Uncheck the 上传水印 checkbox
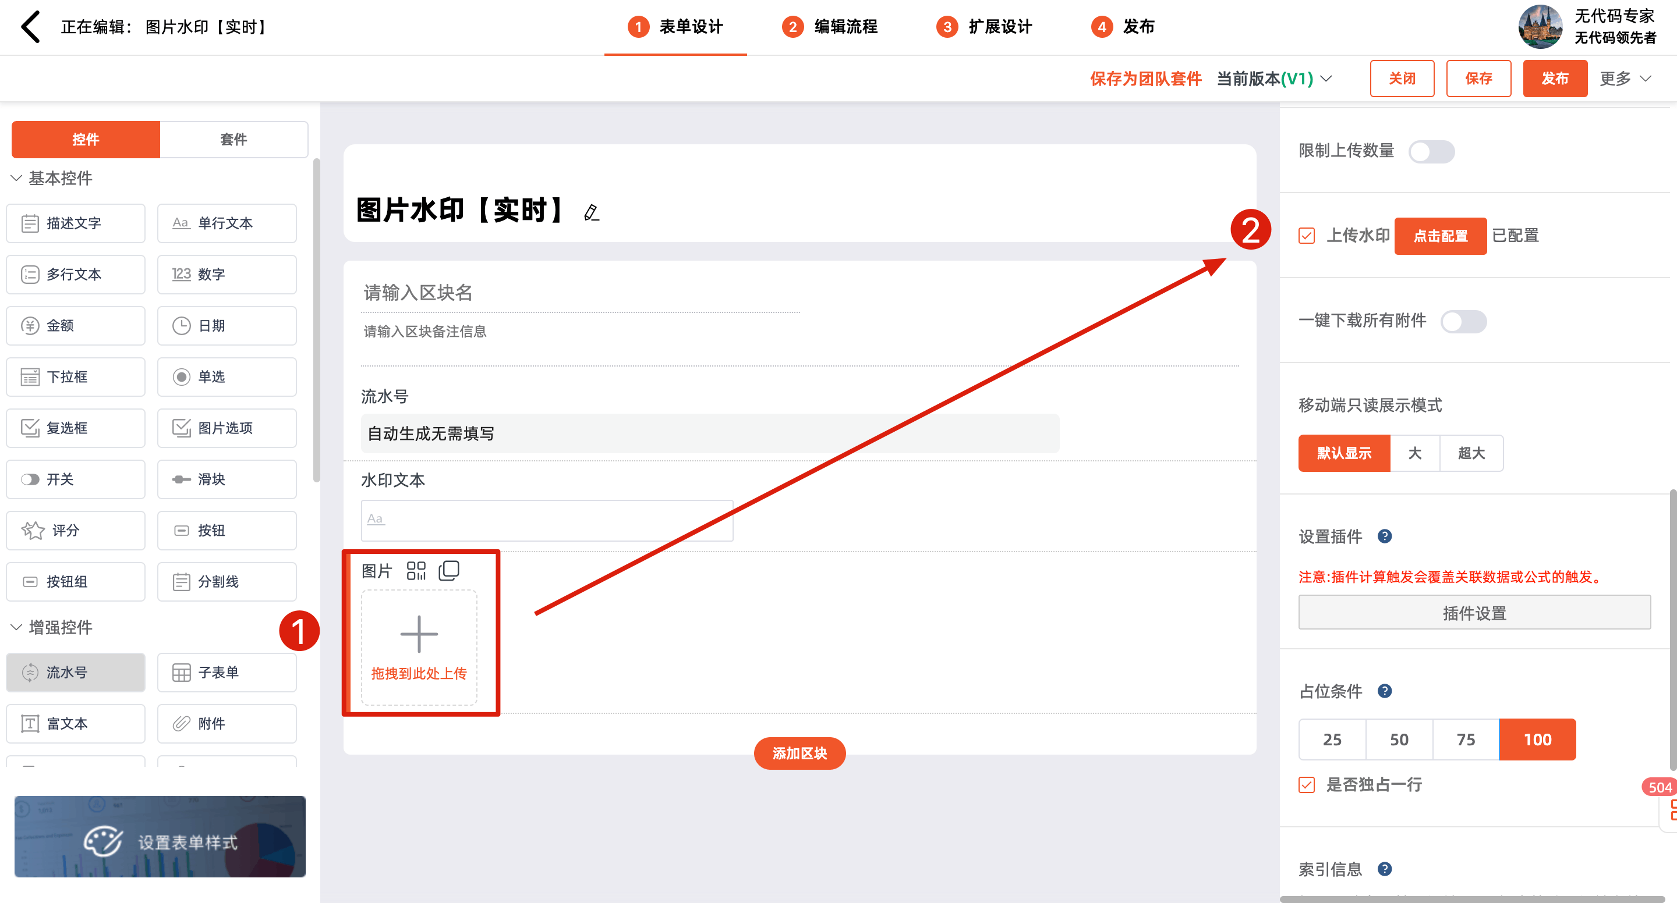Image resolution: width=1677 pixels, height=903 pixels. tap(1307, 236)
